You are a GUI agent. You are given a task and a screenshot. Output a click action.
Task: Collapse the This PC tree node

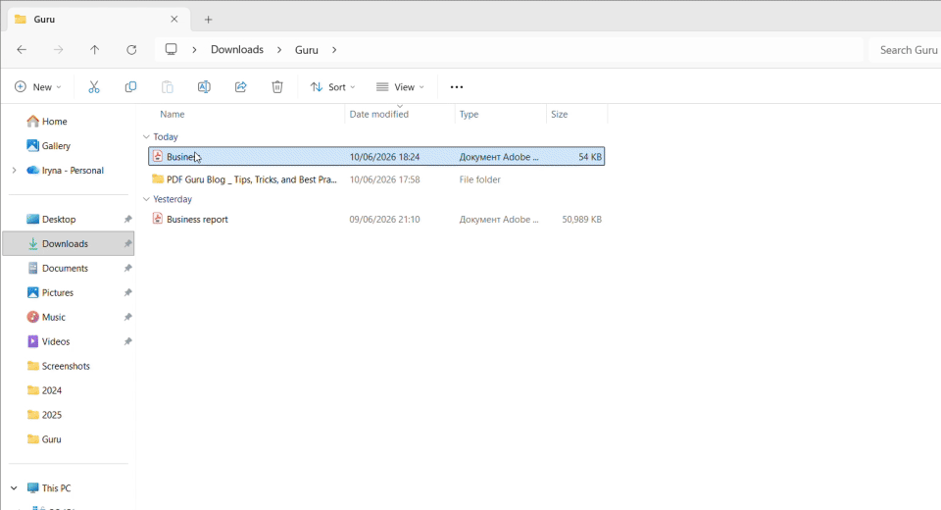pyautogui.click(x=14, y=488)
